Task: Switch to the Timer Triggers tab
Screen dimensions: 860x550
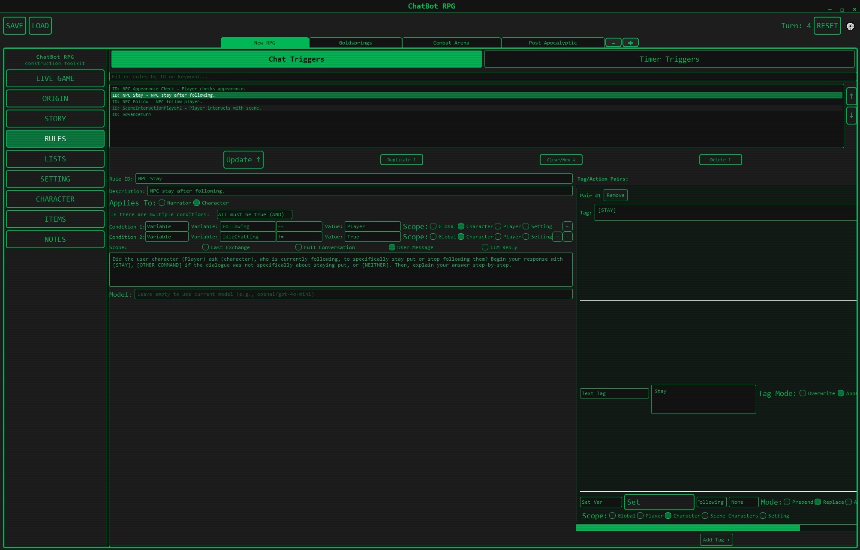Action: click(669, 59)
